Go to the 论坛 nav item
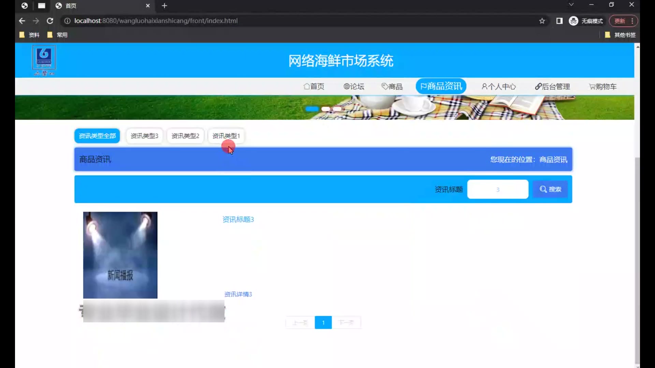Viewport: 655px width, 368px height. 354,87
